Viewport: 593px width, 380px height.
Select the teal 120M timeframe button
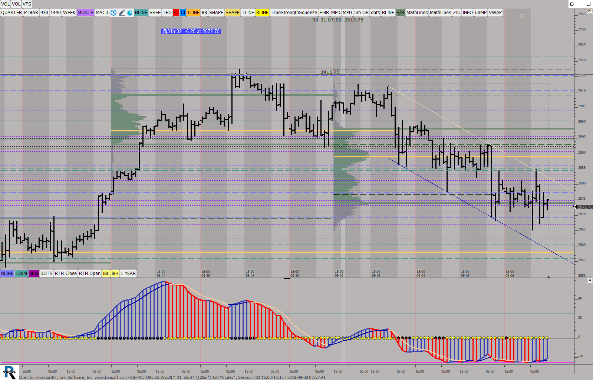coord(21,273)
